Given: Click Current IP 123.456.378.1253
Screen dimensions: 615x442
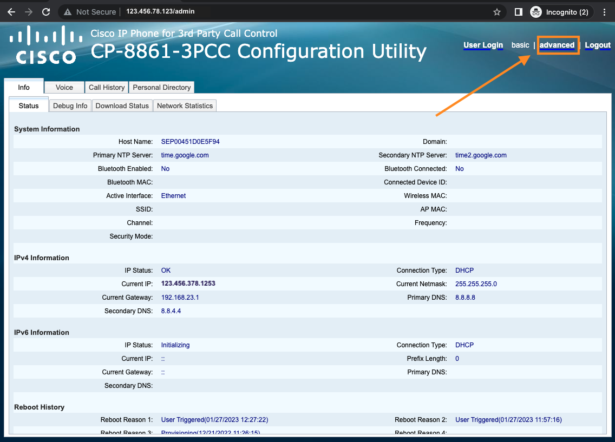Looking at the screenshot, I should tap(188, 283).
